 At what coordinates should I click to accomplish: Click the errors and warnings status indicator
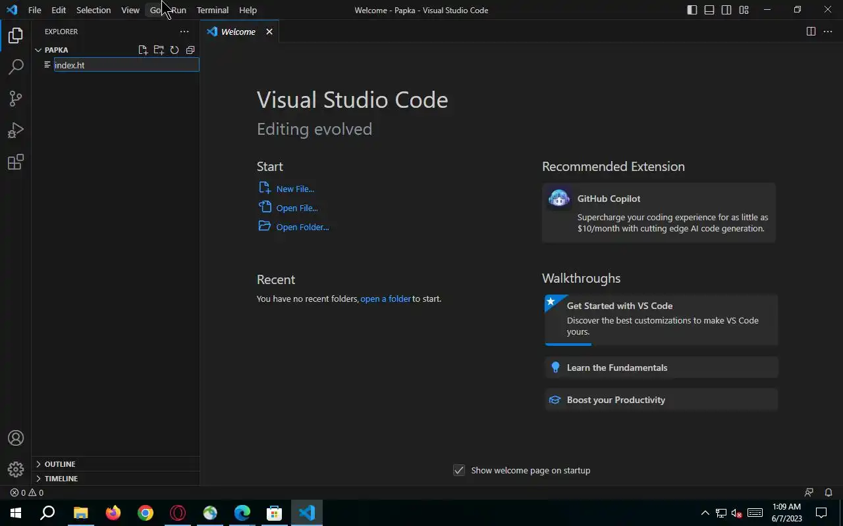[x=27, y=492]
